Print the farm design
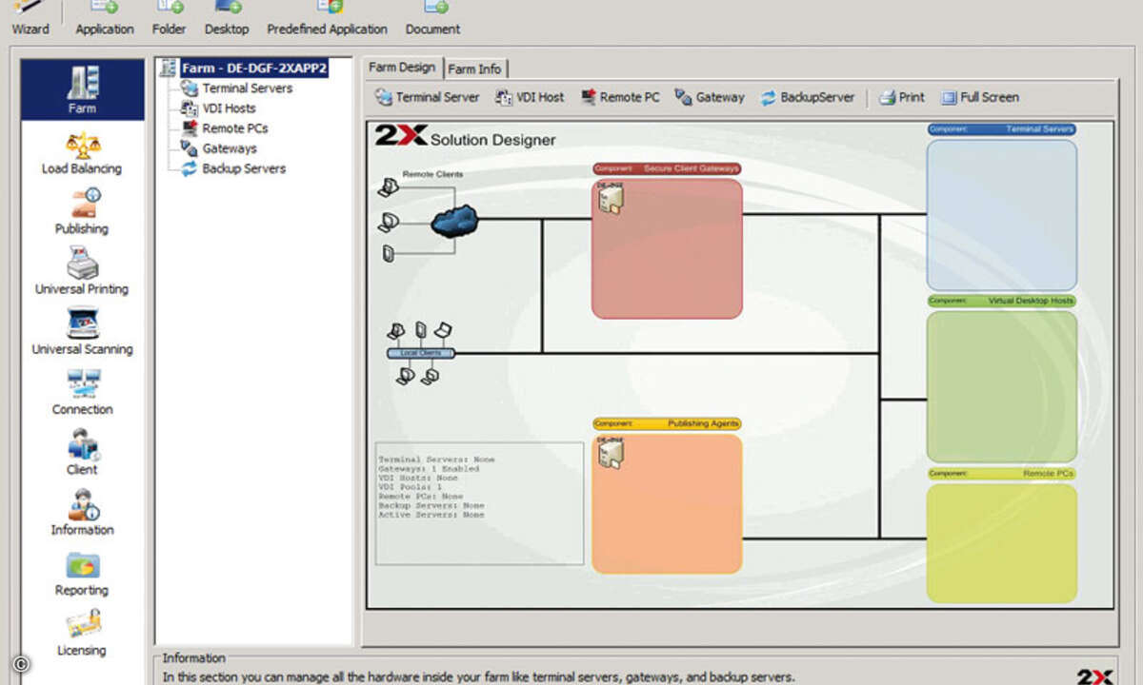Image resolution: width=1143 pixels, height=685 pixels. 901,97
